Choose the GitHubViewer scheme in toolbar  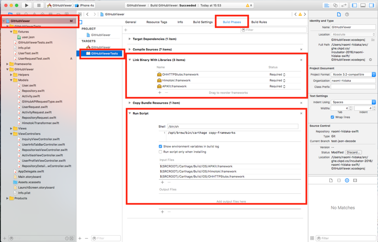(x=59, y=5)
